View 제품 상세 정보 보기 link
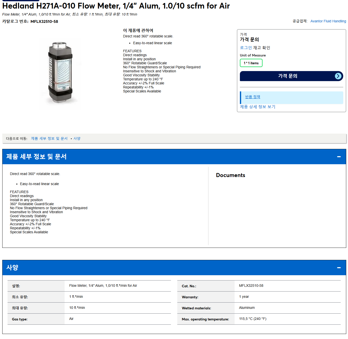This screenshot has height=339, width=348. click(x=257, y=107)
